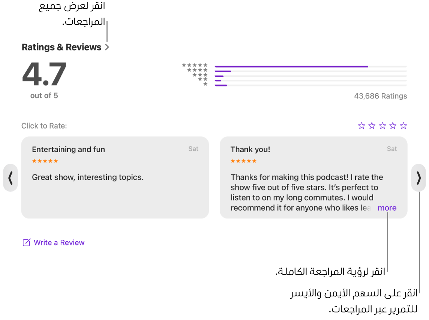Open the Ratings & Reviews heading

pyautogui.click(x=61, y=47)
